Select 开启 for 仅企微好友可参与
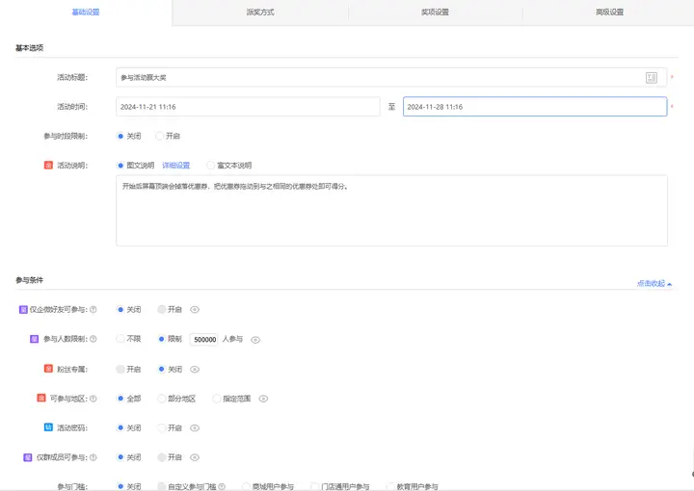This screenshot has width=694, height=491. 162,309
